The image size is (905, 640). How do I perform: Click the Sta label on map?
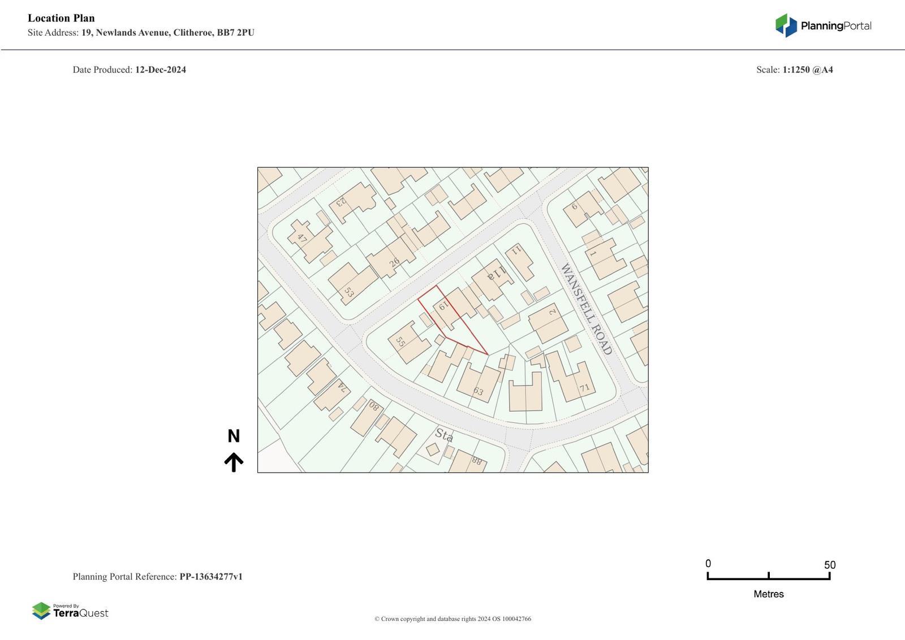(x=444, y=436)
